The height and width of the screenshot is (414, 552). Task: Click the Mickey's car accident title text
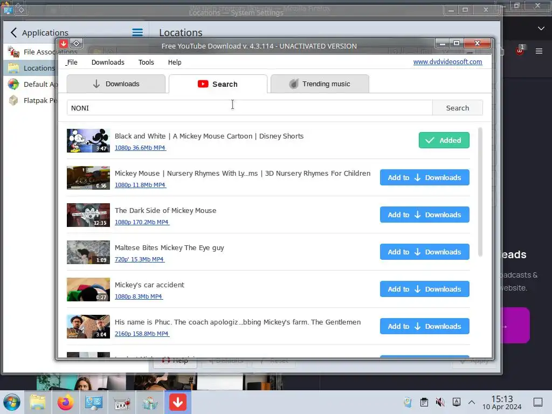[x=149, y=285]
